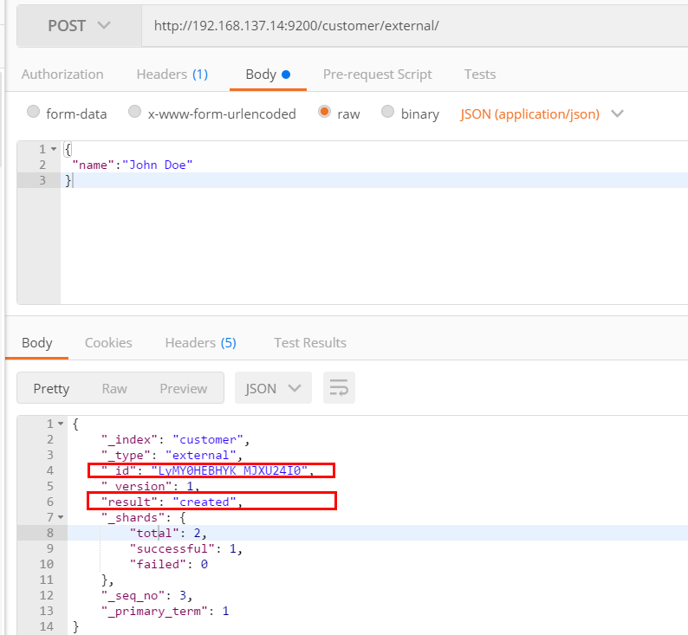Open the POST method dropdown
The image size is (688, 635).
[79, 25]
